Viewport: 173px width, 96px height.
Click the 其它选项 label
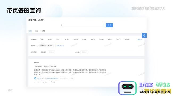point(34,52)
